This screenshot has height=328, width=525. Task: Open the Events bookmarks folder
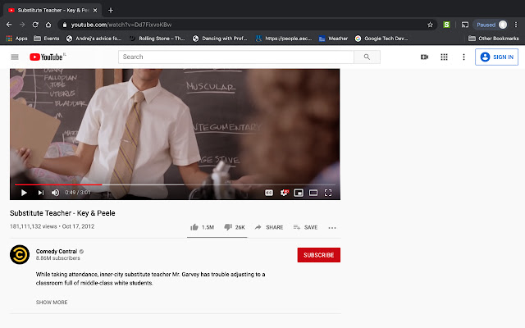click(47, 39)
